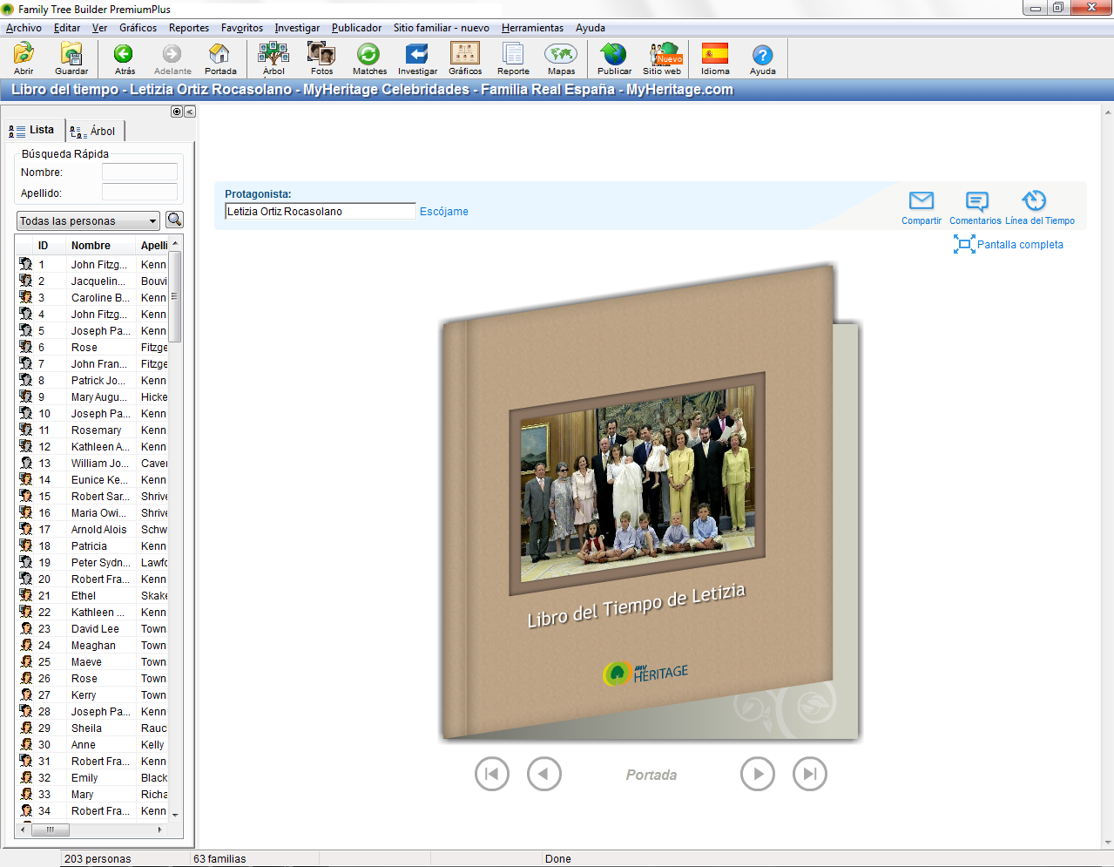Click the Abrir toolbar icon

pos(24,58)
